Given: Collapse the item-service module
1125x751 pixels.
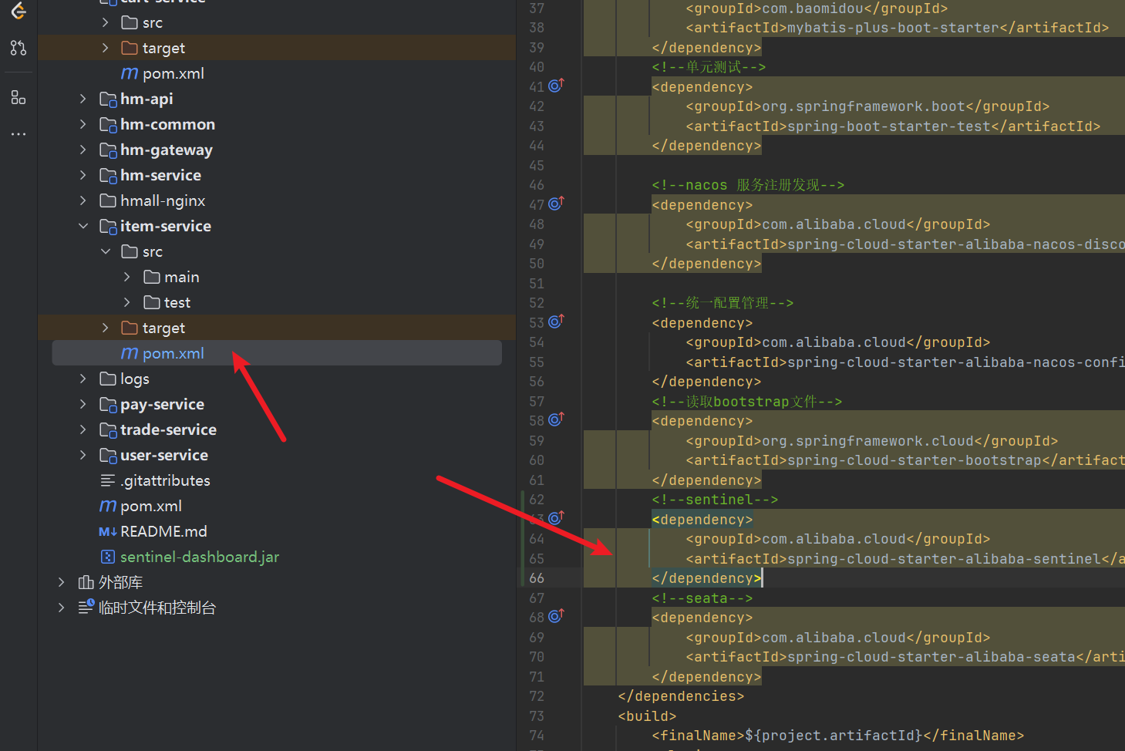Looking at the screenshot, I should click(83, 226).
